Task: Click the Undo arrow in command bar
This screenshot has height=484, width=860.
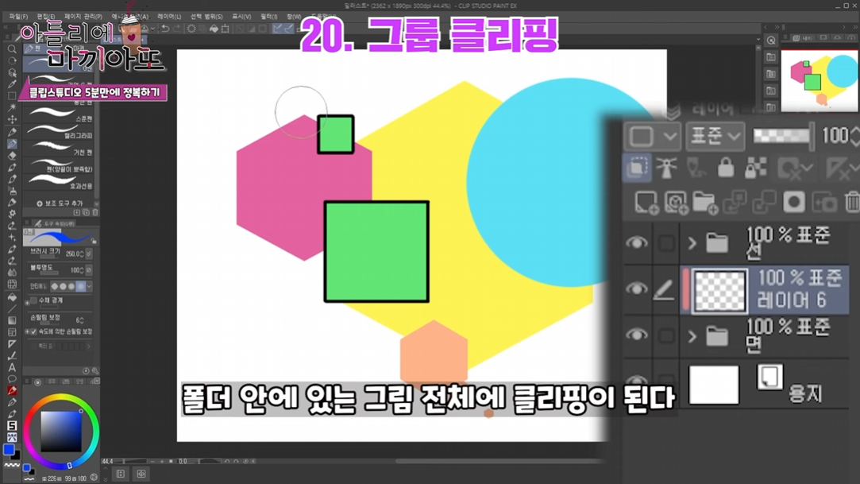Action: click(165, 29)
